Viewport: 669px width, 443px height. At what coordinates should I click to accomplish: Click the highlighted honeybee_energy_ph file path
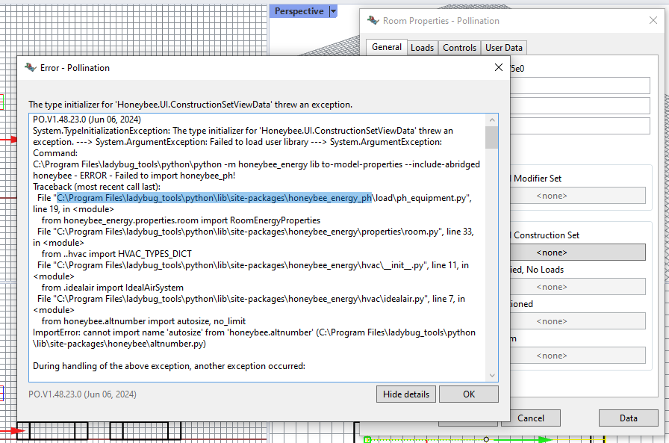[x=214, y=198]
